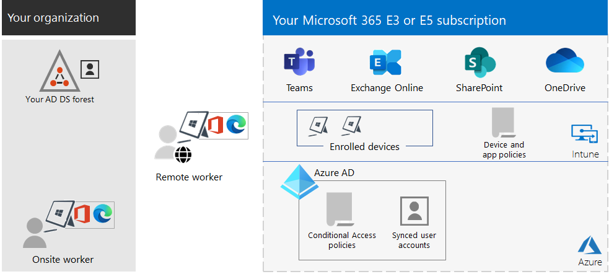Click the remote worker's Office icon
The image size is (609, 274).
click(x=216, y=126)
